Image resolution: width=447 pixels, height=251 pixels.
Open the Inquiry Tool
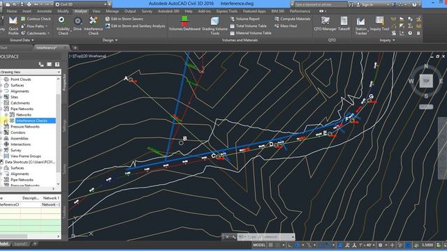(x=379, y=24)
